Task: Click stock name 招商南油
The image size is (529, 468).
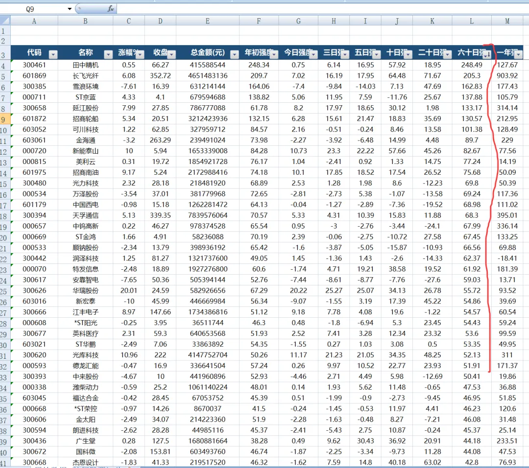Action: [x=85, y=172]
